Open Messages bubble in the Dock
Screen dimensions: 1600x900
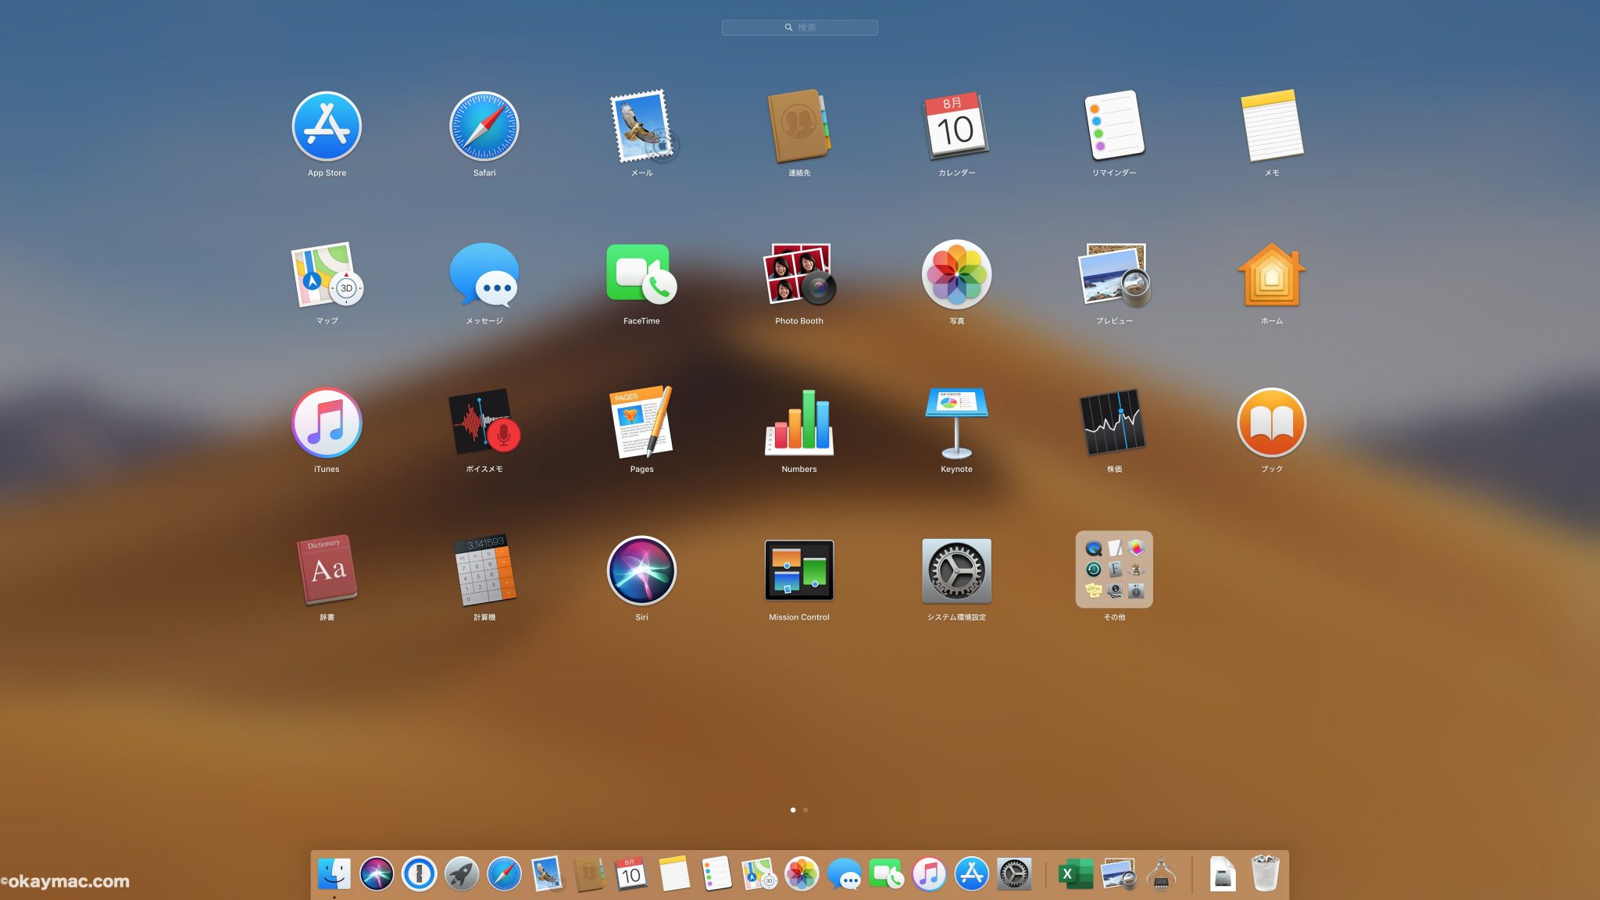pos(844,873)
